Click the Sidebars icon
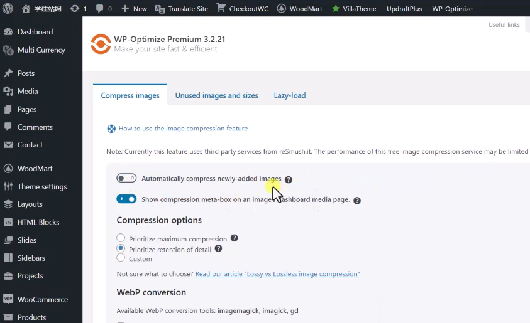530x323 pixels. [8, 258]
